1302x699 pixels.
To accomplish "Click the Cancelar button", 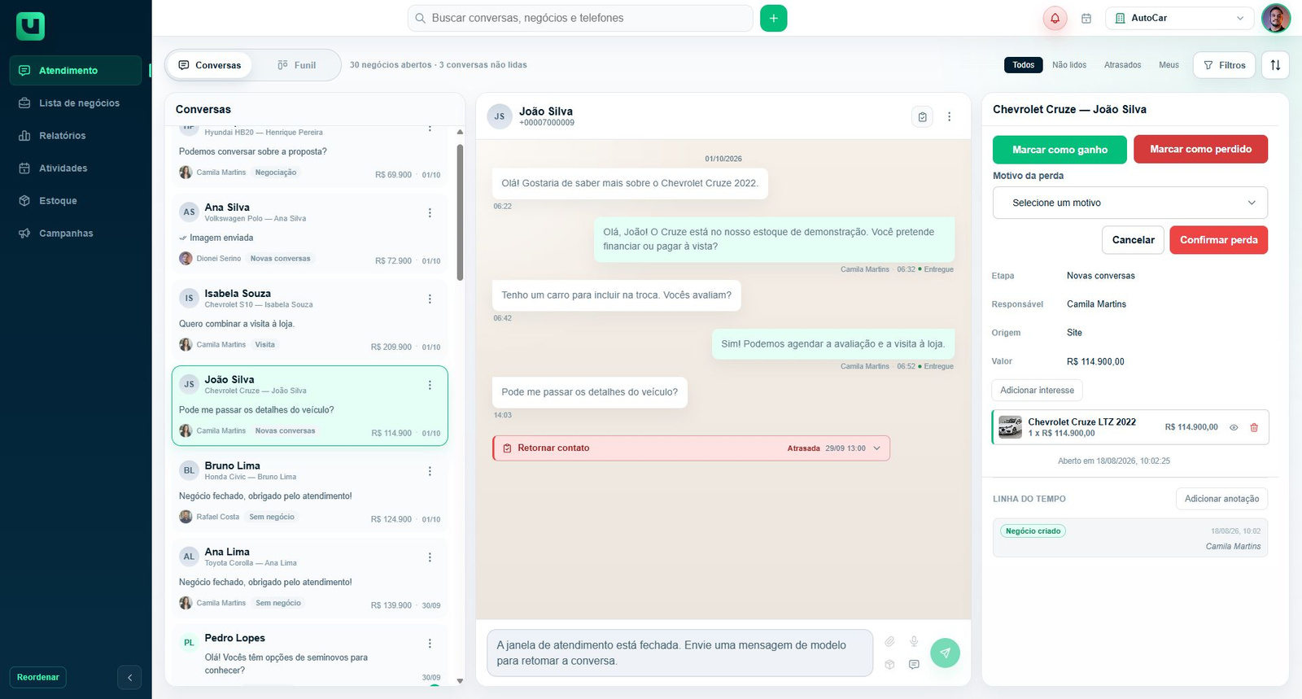I will coord(1133,240).
